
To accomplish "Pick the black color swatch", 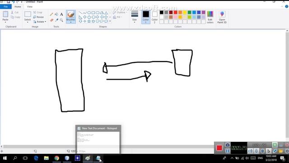I will point(162,12).
